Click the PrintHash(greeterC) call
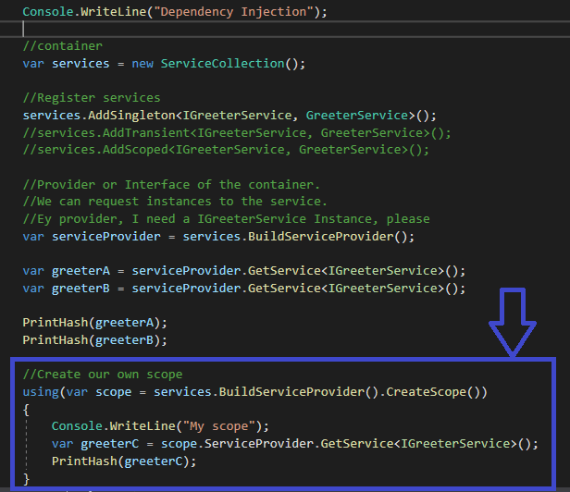 tap(124, 461)
